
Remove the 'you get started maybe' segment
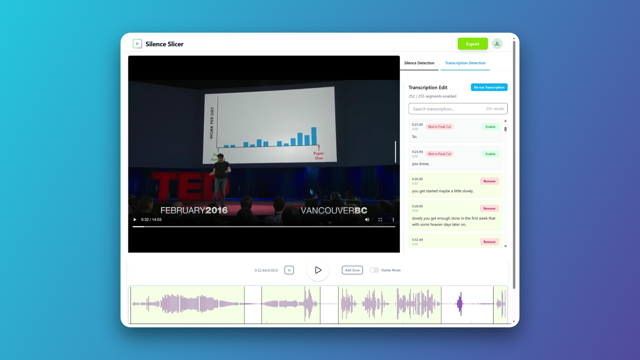(x=489, y=181)
